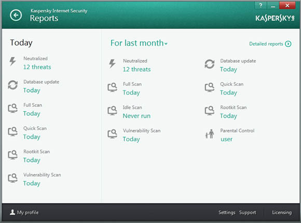The width and height of the screenshot is (301, 223).
Task: Click the arrow circle next to Detailed reports
Action: [x=288, y=44]
